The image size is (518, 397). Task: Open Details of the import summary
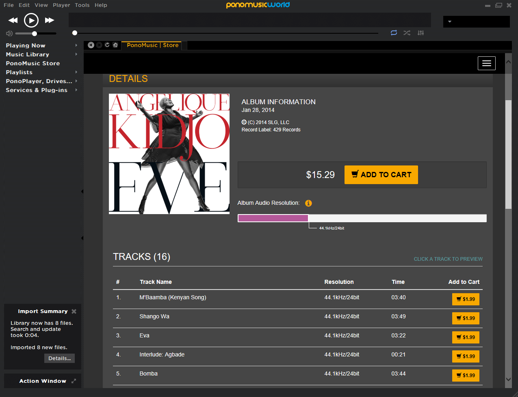click(59, 358)
